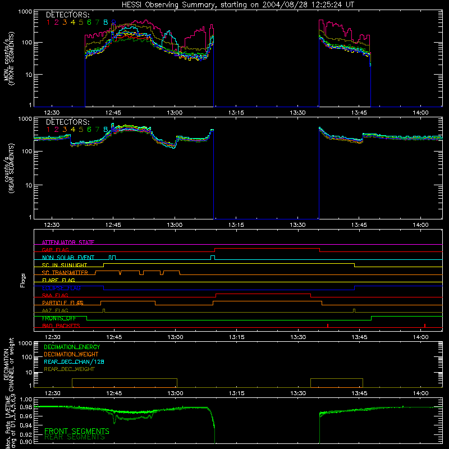449x449 pixels.
Task: Click green detector 6 in front segments legend
Action: pyautogui.click(x=89, y=22)
